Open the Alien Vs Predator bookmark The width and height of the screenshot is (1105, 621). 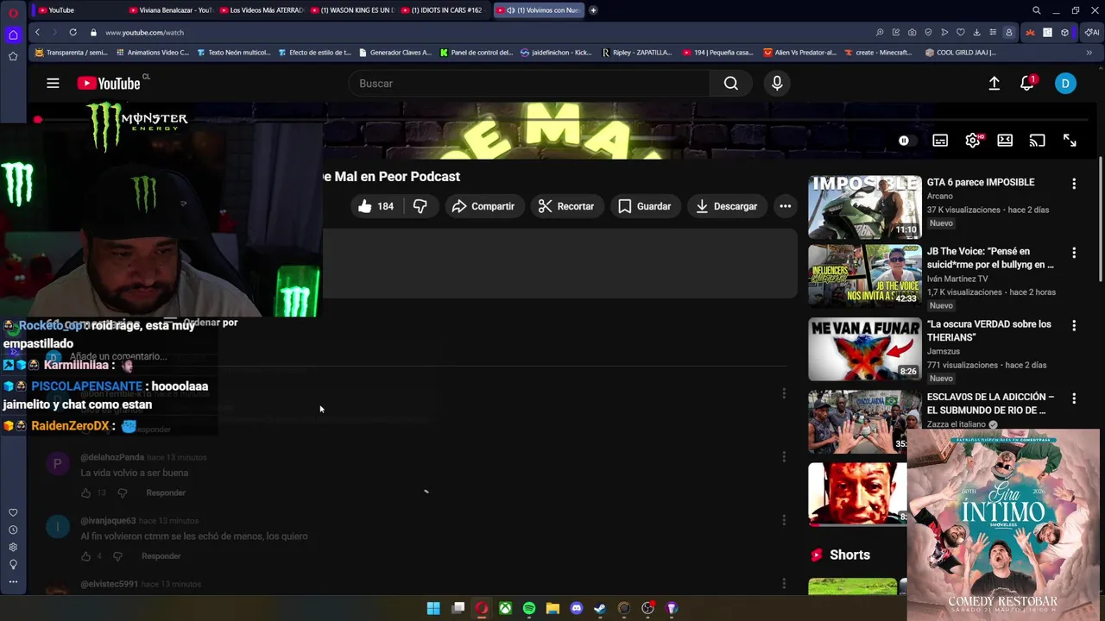800,52
